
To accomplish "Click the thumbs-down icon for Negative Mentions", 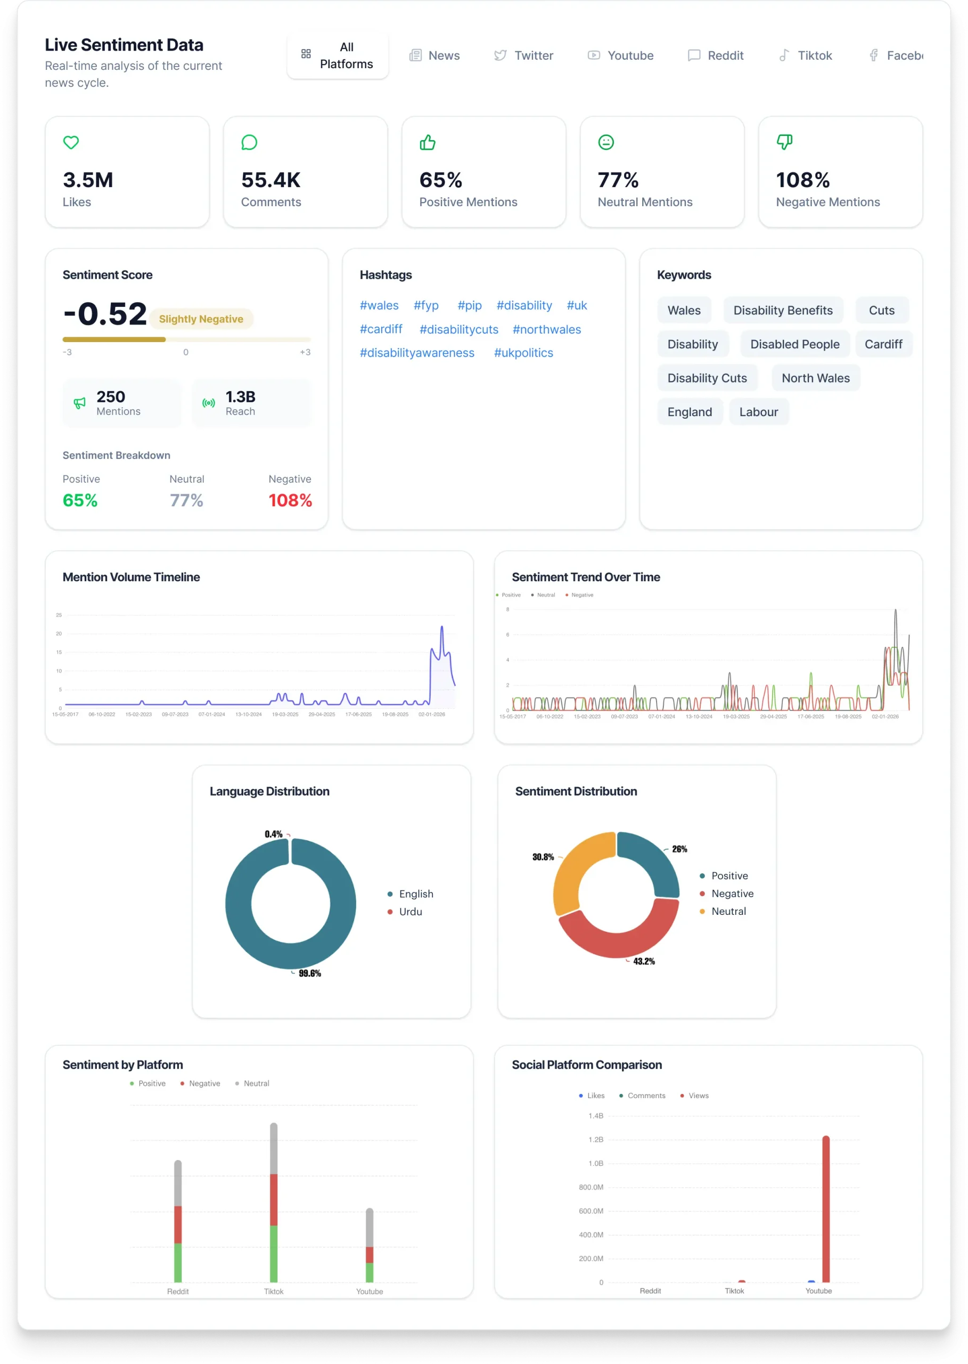I will pos(784,143).
